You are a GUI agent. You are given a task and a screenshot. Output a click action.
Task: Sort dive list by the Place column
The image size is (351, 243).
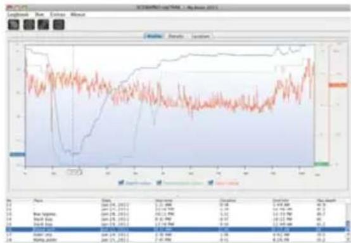(38, 201)
